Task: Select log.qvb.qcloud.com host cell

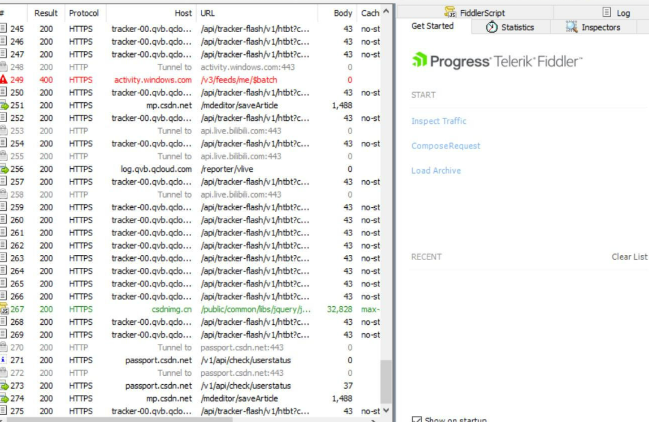Action: 156,169
